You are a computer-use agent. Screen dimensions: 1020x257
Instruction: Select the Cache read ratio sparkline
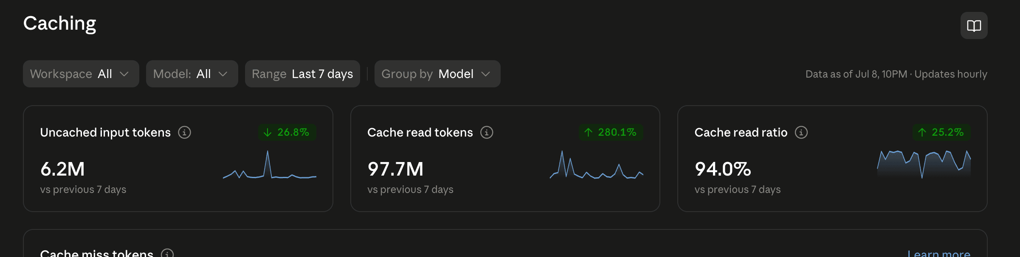(x=924, y=164)
